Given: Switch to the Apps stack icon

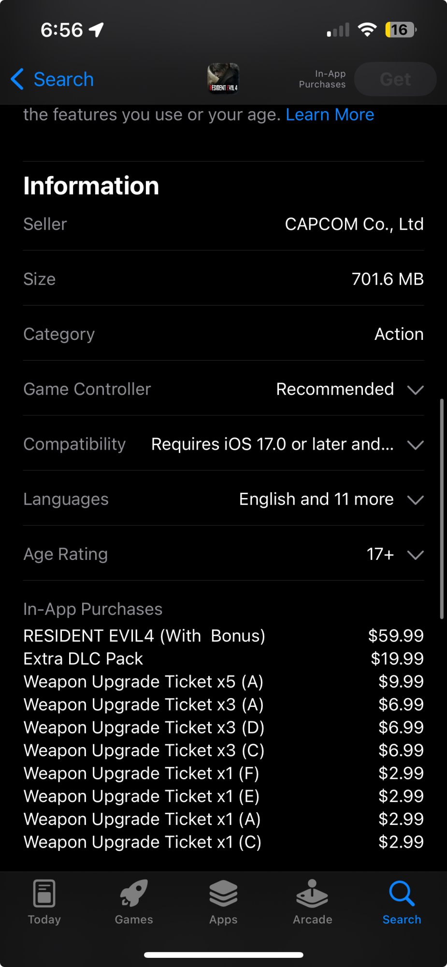Looking at the screenshot, I should 223,893.
